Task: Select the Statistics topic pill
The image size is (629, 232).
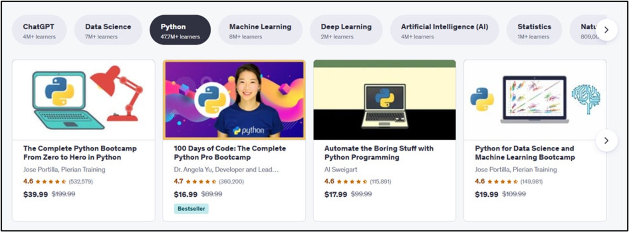Action: (534, 30)
